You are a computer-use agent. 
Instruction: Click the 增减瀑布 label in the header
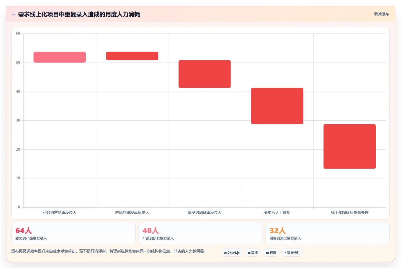point(381,14)
